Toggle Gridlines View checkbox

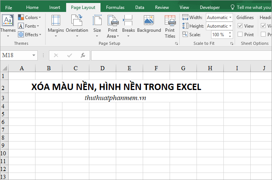coord(240,26)
